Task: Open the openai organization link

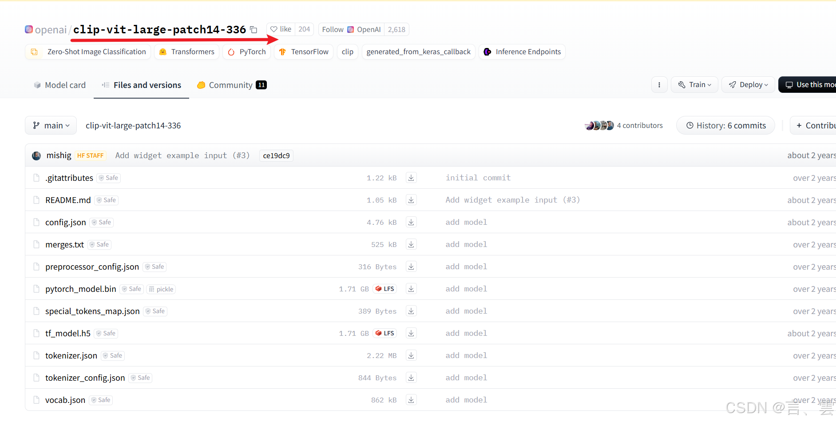Action: (x=51, y=30)
